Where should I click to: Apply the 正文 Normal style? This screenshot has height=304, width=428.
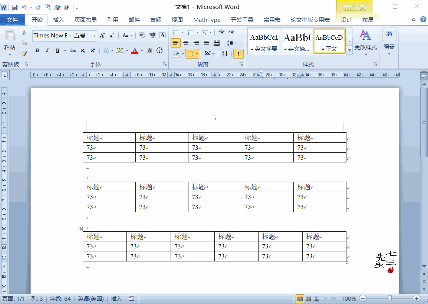(x=329, y=42)
